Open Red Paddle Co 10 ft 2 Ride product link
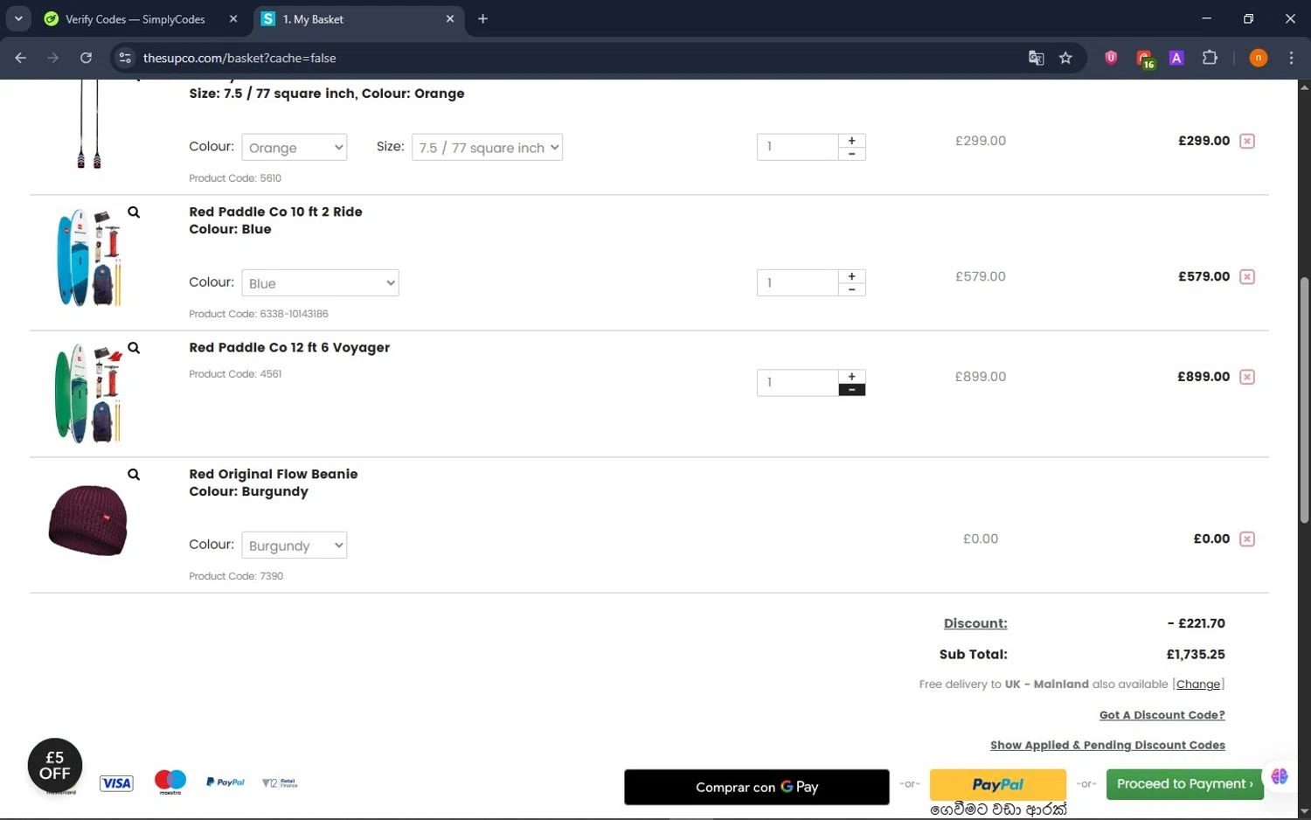The height and width of the screenshot is (820, 1311). tap(275, 212)
